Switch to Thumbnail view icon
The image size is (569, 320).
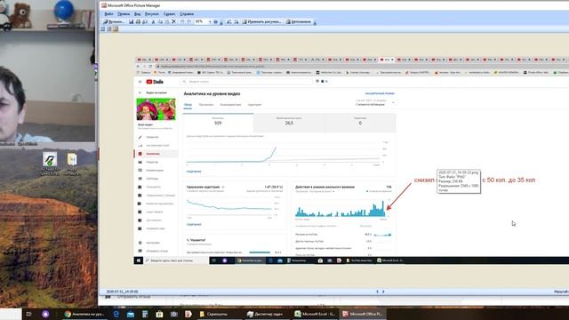103,29
